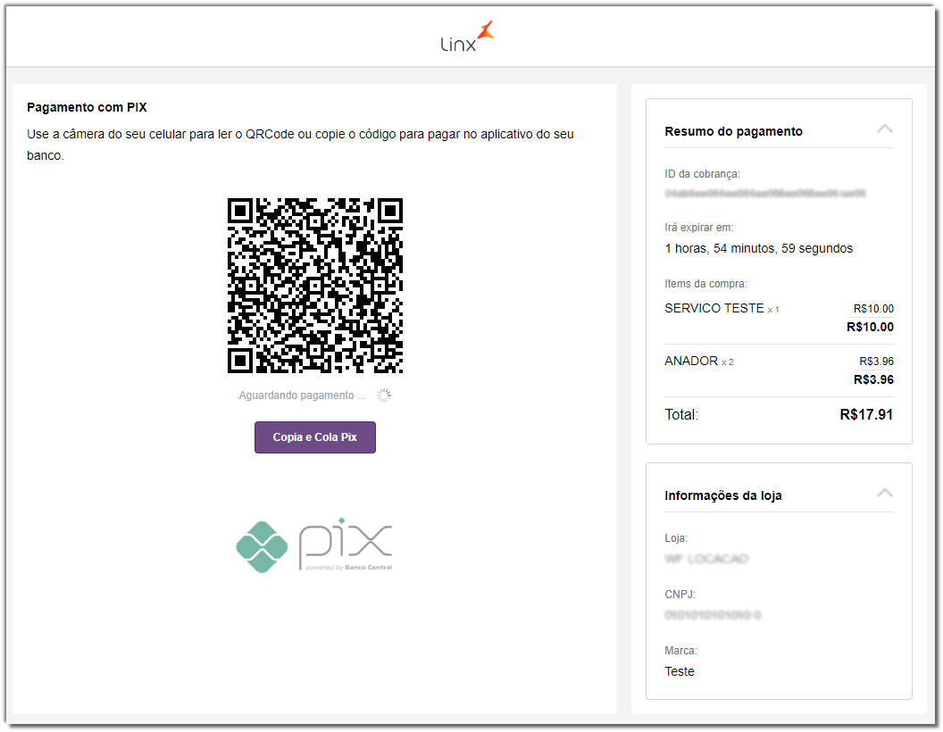Click the Copia e Cola Pix button
The width and height of the screenshot is (943, 732).
tap(315, 437)
